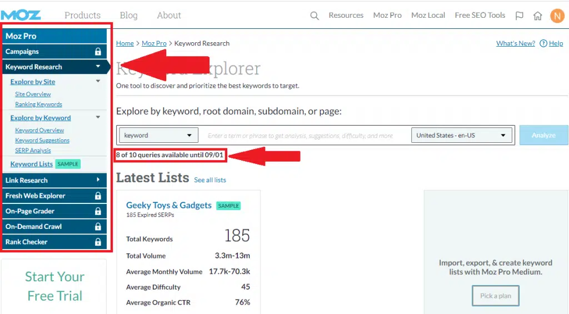The height and width of the screenshot is (314, 569).
Task: Open Explore by Site link
Action: pos(33,82)
